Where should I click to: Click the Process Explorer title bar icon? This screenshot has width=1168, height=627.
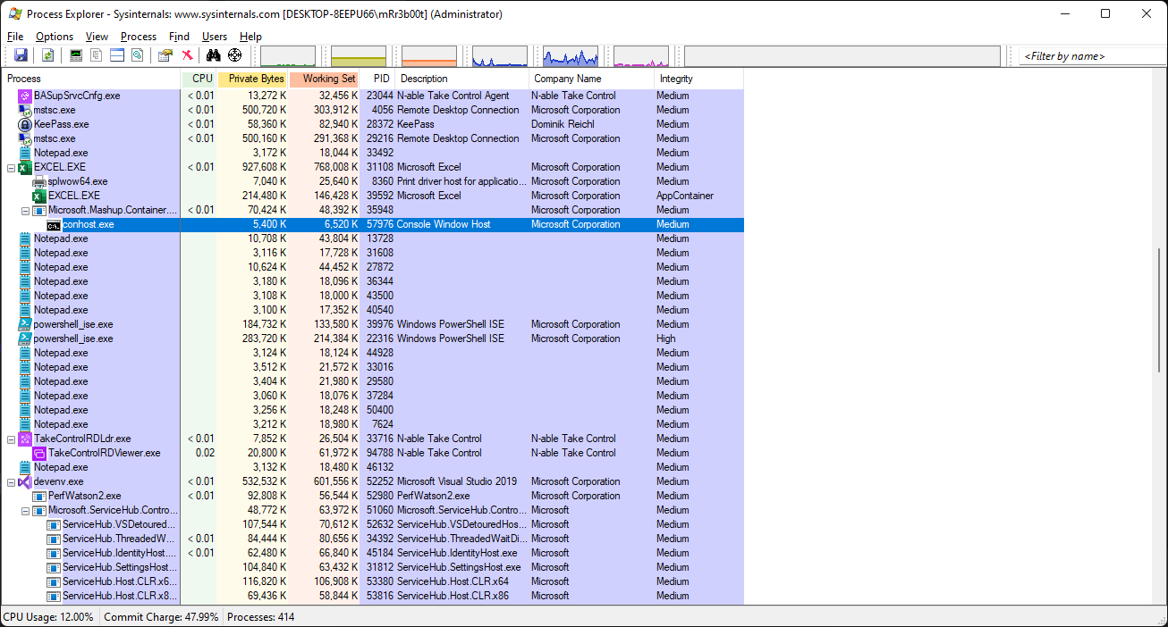click(x=15, y=14)
